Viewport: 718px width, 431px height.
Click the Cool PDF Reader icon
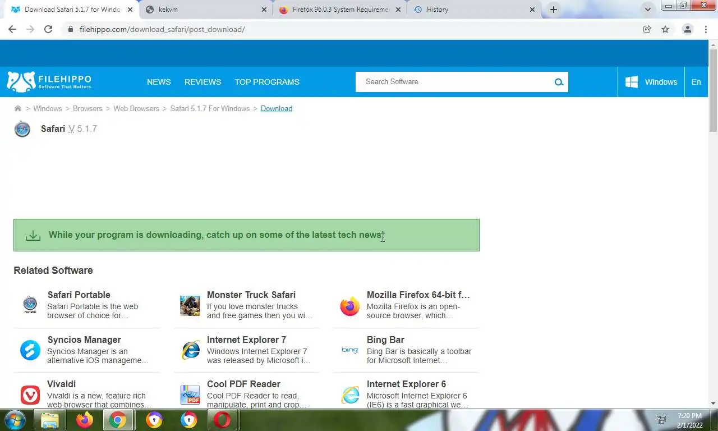point(190,395)
